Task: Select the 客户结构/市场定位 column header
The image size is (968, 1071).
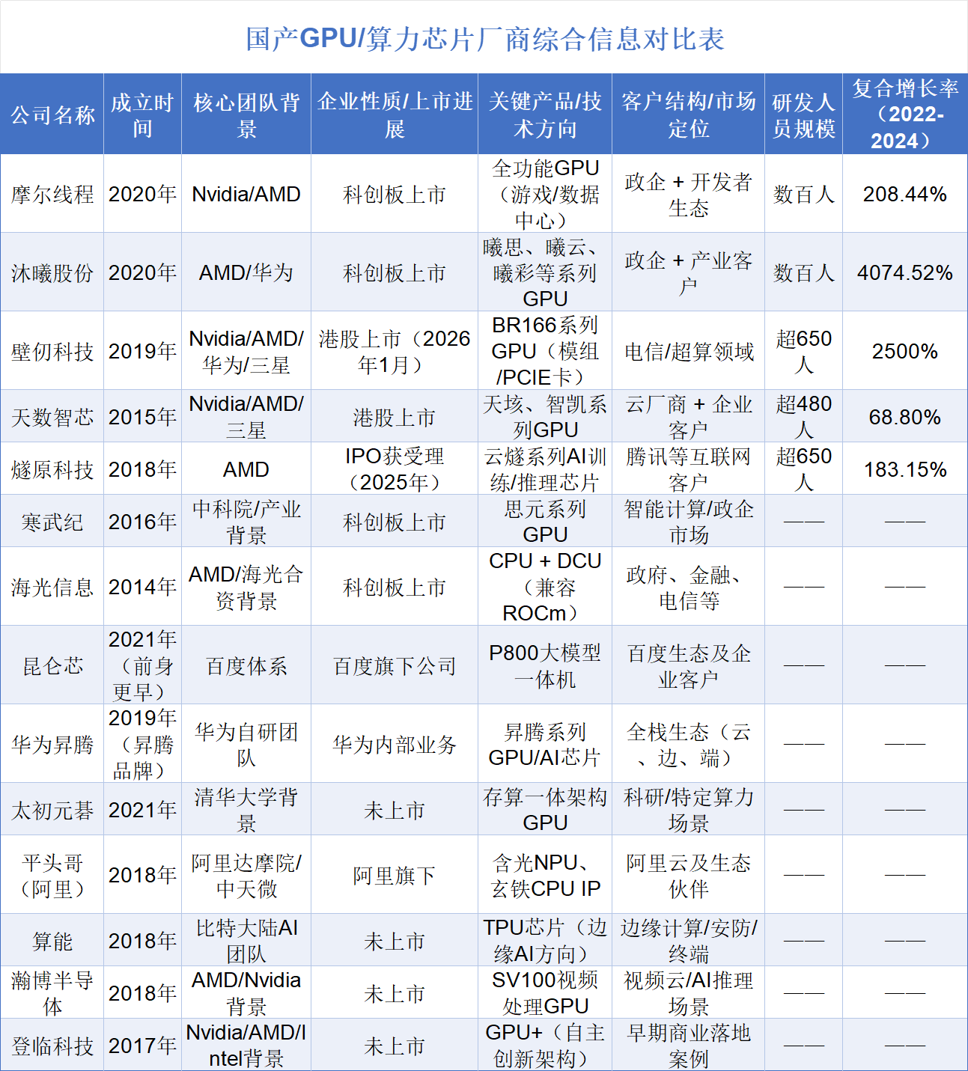Action: [x=688, y=115]
